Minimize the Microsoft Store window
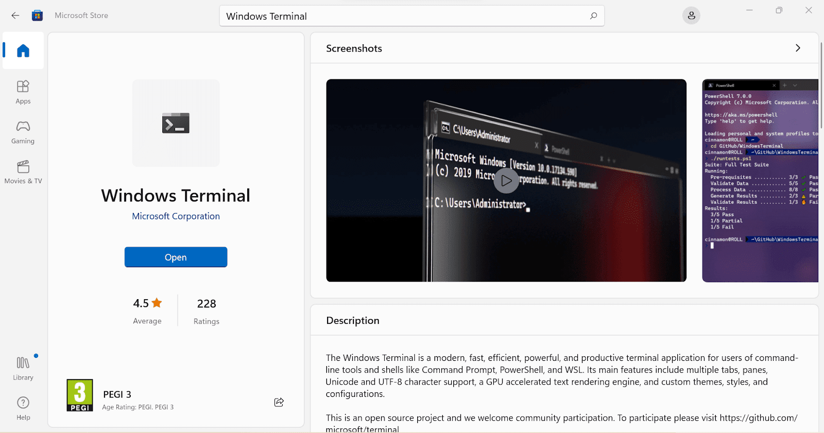This screenshot has width=824, height=433. point(749,10)
